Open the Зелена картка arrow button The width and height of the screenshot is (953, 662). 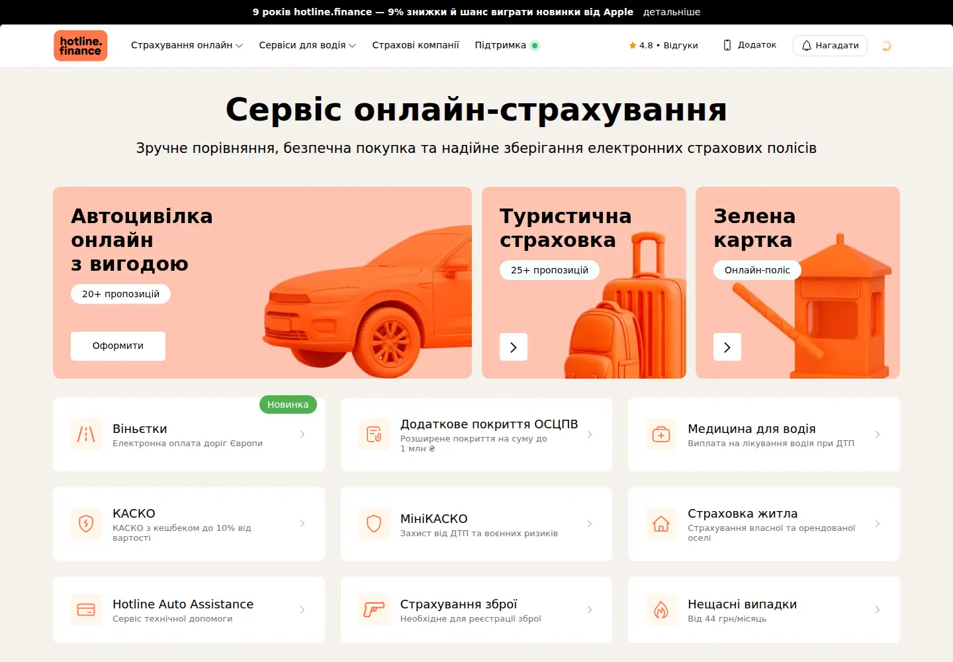click(x=727, y=347)
